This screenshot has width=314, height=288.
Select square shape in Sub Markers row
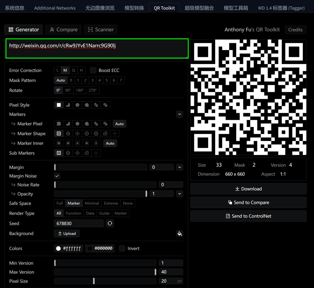coord(59,153)
